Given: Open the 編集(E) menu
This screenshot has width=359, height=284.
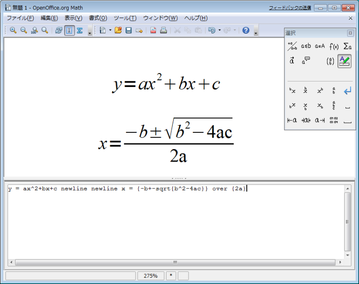Looking at the screenshot, I should point(49,18).
